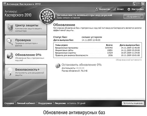The width and height of the screenshot is (147, 116).
Task: Click the Отчет label in top toolbar
Action: pyautogui.click(x=120, y=9)
